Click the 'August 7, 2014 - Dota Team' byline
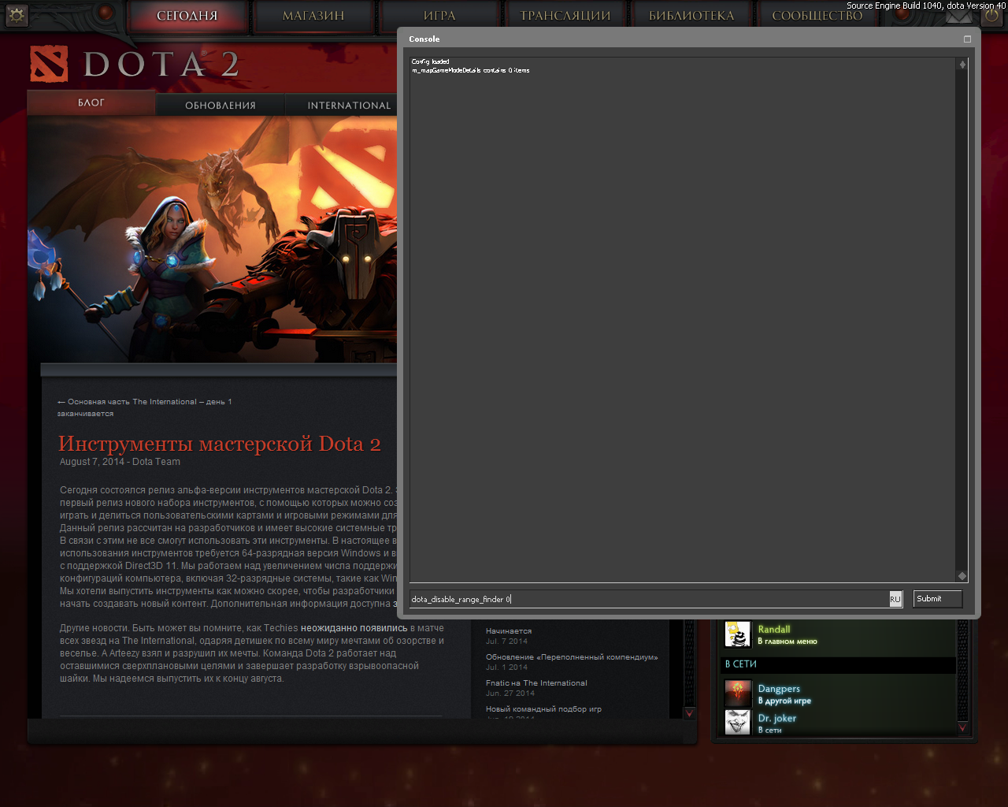This screenshot has height=807, width=1008. 120,462
